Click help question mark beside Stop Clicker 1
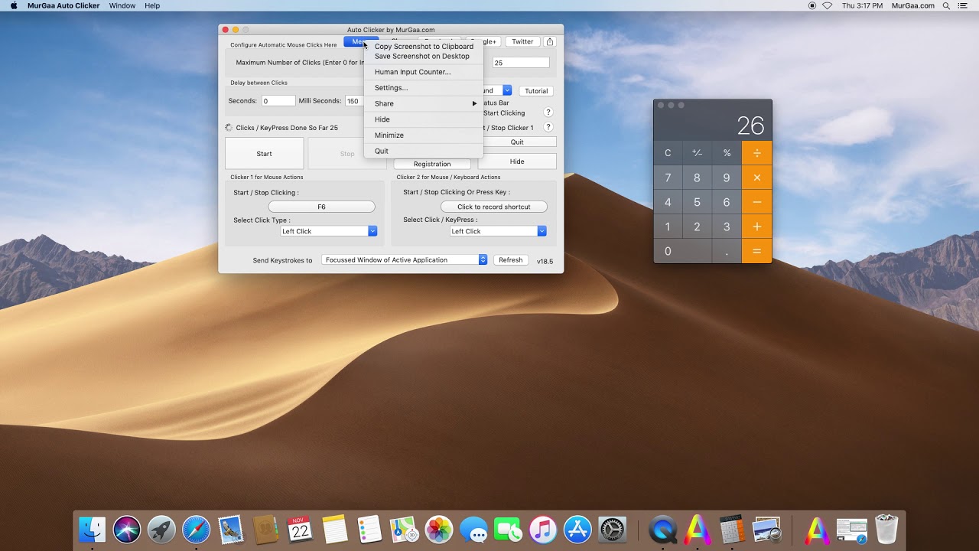This screenshot has width=979, height=551. pos(548,127)
